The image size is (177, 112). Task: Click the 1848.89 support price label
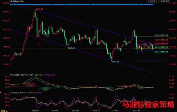click(x=71, y=48)
